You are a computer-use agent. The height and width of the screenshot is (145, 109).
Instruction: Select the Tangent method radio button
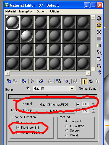pyautogui.click(x=67, y=121)
